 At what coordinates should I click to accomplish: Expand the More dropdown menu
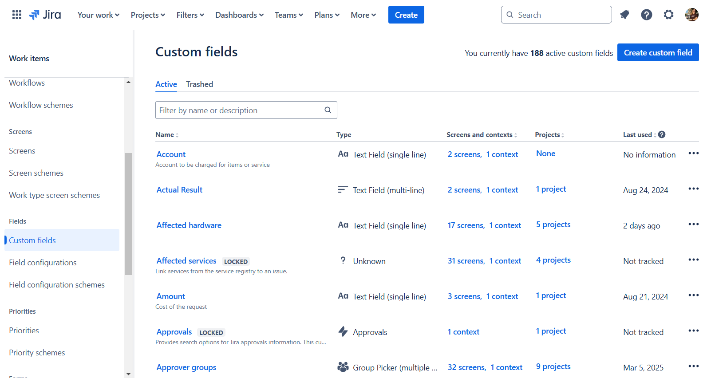click(363, 15)
